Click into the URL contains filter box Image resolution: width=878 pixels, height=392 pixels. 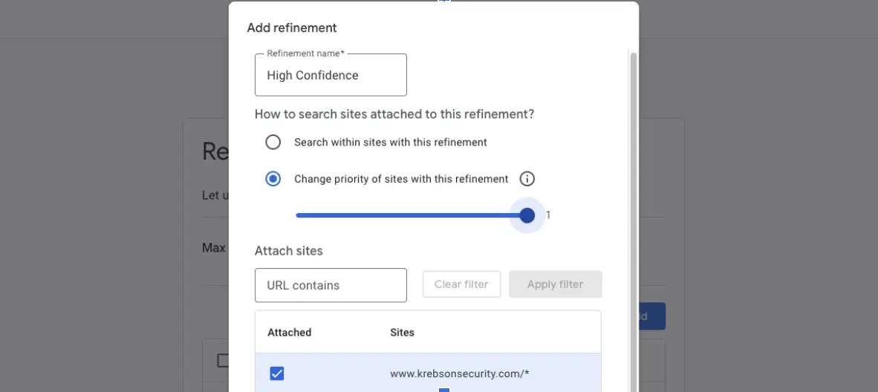(x=331, y=285)
